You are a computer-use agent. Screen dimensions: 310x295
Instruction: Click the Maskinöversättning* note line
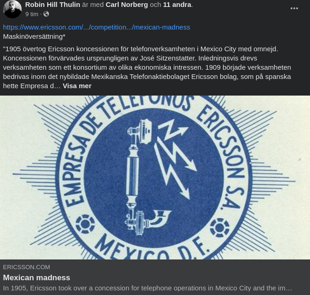click(x=34, y=36)
